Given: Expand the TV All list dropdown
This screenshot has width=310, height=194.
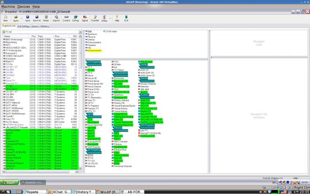Looking at the screenshot, I should tap(80, 32).
